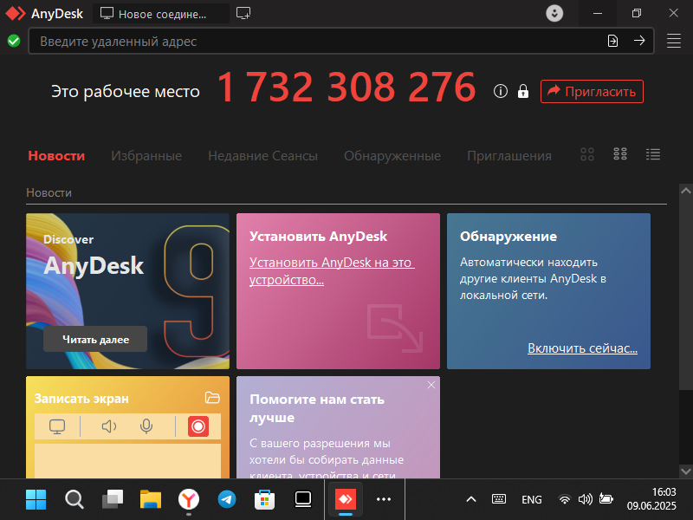Select the Новости tab

coord(56,156)
